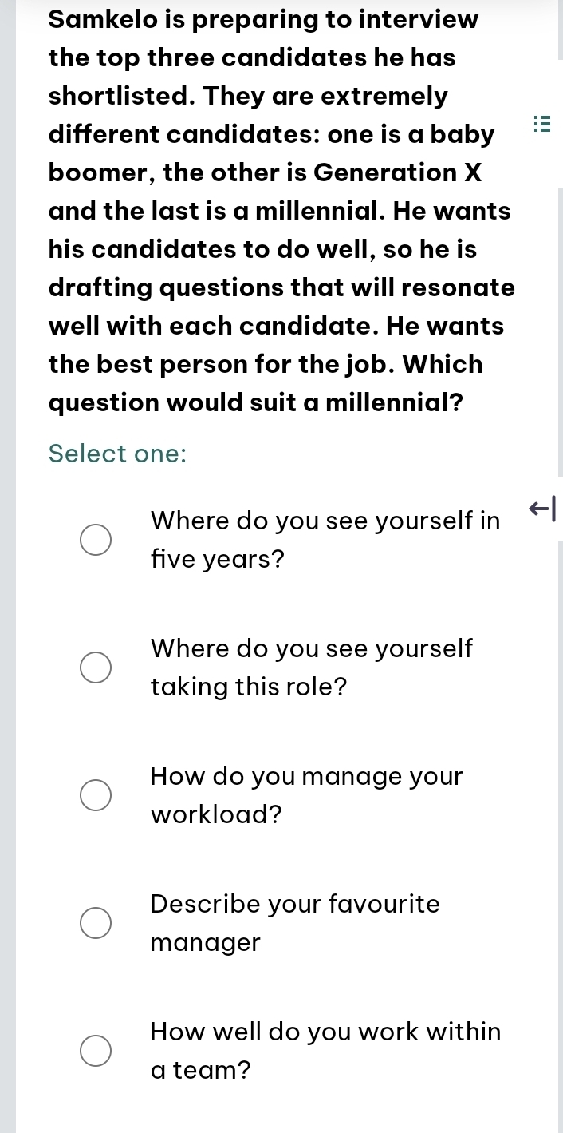The image size is (563, 1133).
Task: Select "How do you manage your workload?" radio
Action: pos(95,795)
